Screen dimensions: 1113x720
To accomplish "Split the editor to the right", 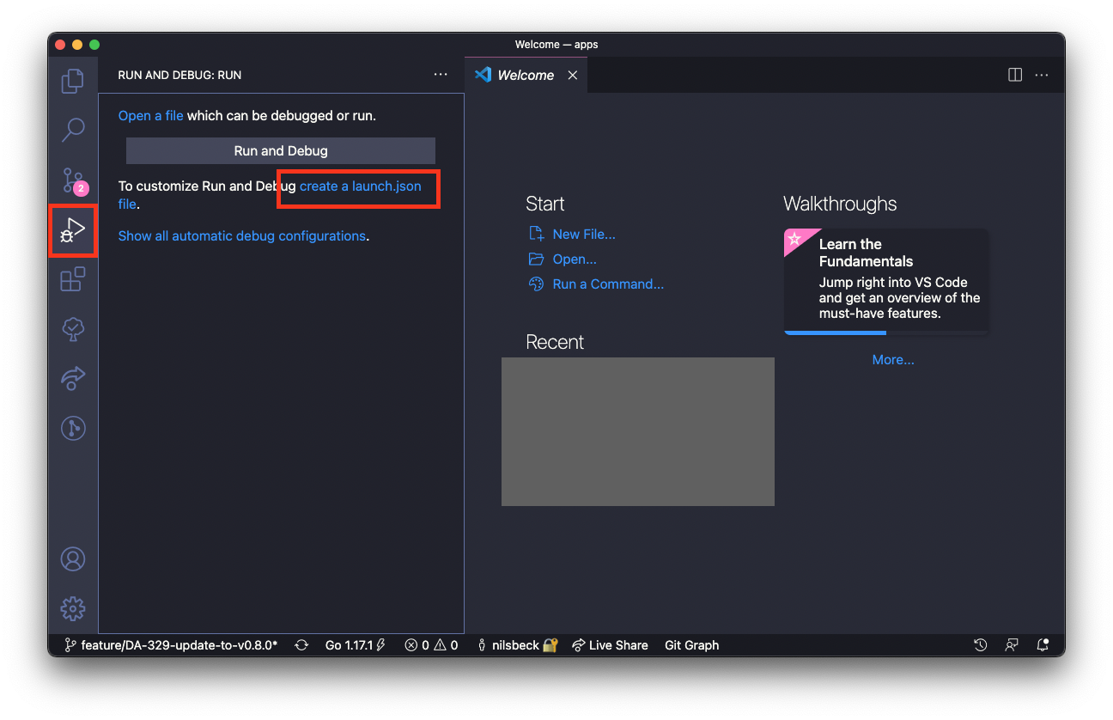I will pyautogui.click(x=1015, y=75).
